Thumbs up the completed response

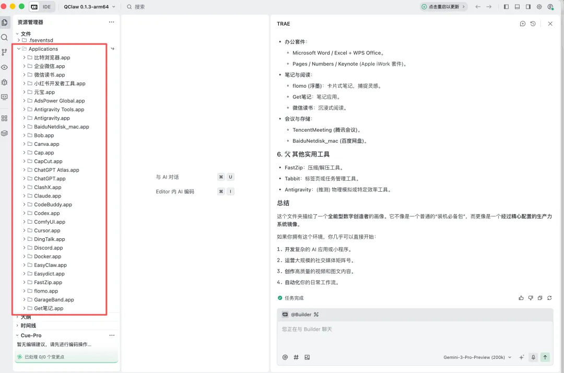tap(521, 298)
